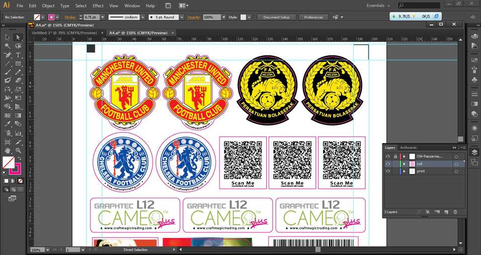Open the 5 pt. Round brush dropdown
Image resolution: width=481 pixels, height=255 pixels.
(x=182, y=18)
